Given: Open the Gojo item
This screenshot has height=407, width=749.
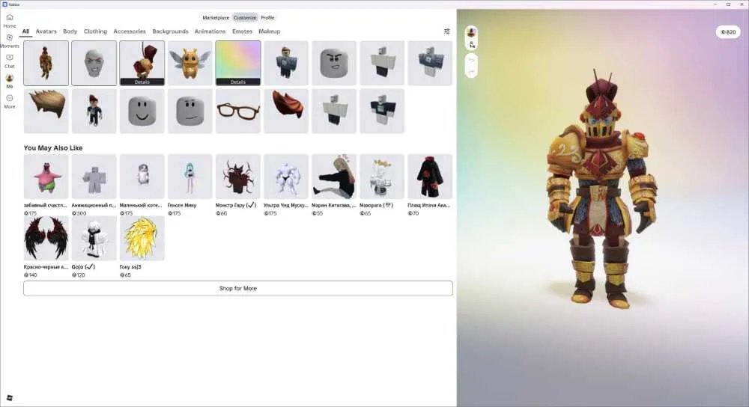Looking at the screenshot, I should point(94,238).
